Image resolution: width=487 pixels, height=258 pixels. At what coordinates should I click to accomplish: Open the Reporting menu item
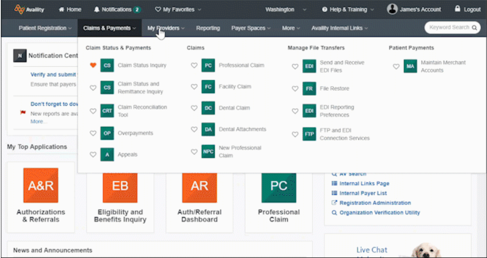click(x=208, y=28)
